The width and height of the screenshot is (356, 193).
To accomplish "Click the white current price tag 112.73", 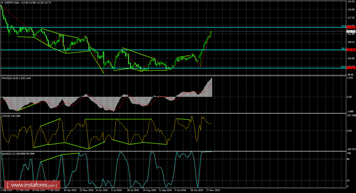I will click(351, 31).
